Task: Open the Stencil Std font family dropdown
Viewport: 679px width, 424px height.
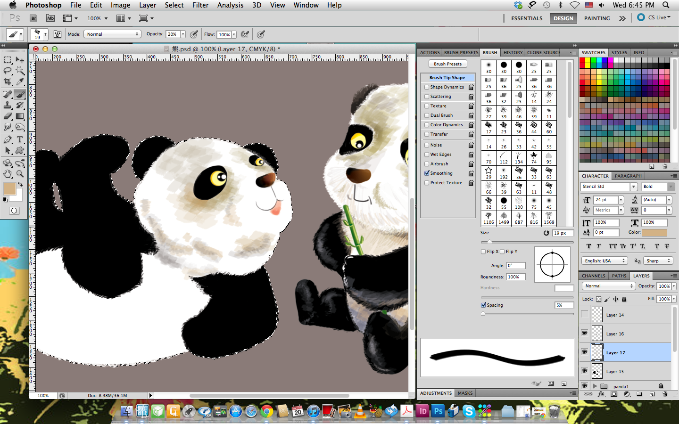Action: pos(634,187)
